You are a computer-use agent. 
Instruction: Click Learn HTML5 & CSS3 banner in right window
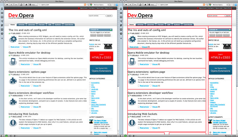click(220, 56)
